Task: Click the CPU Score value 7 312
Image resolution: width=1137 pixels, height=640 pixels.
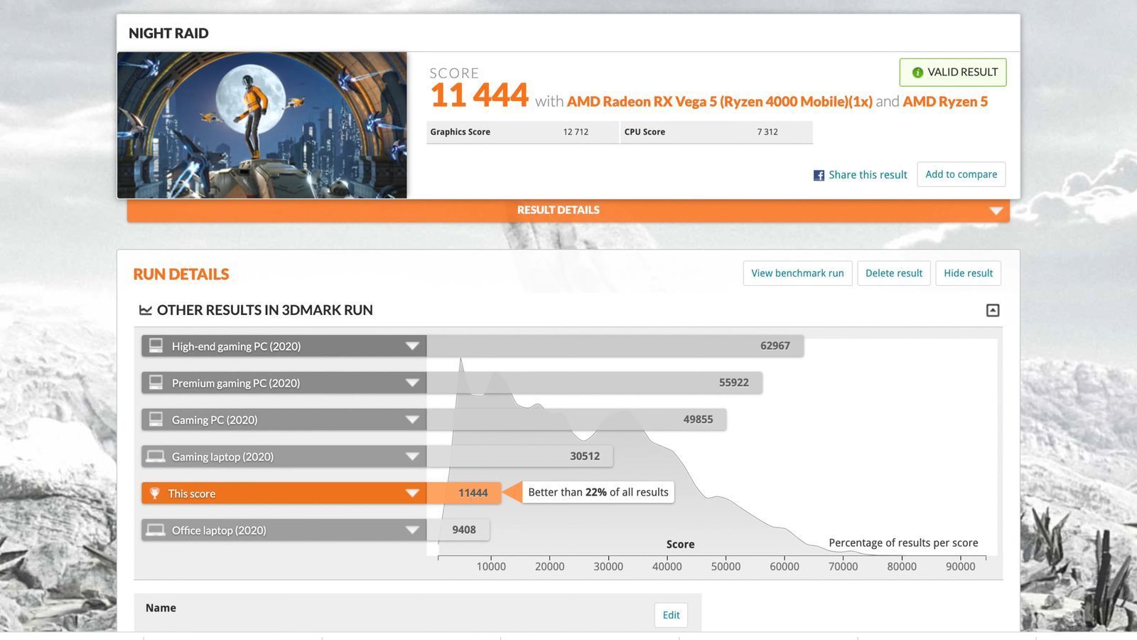Action: click(x=767, y=132)
